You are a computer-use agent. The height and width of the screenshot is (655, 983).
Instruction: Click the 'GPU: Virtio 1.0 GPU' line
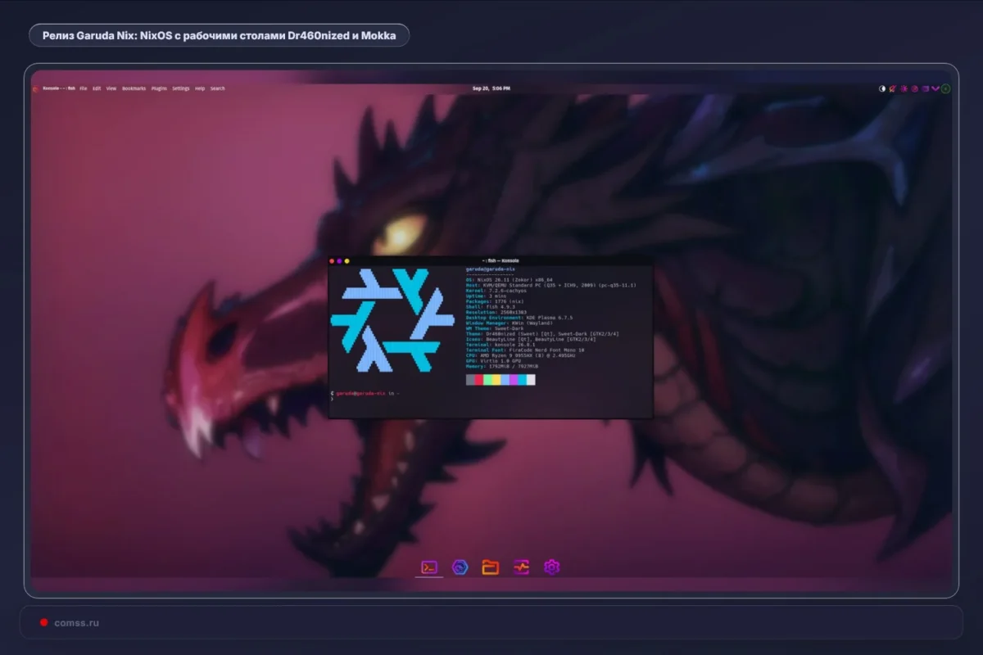click(x=494, y=361)
